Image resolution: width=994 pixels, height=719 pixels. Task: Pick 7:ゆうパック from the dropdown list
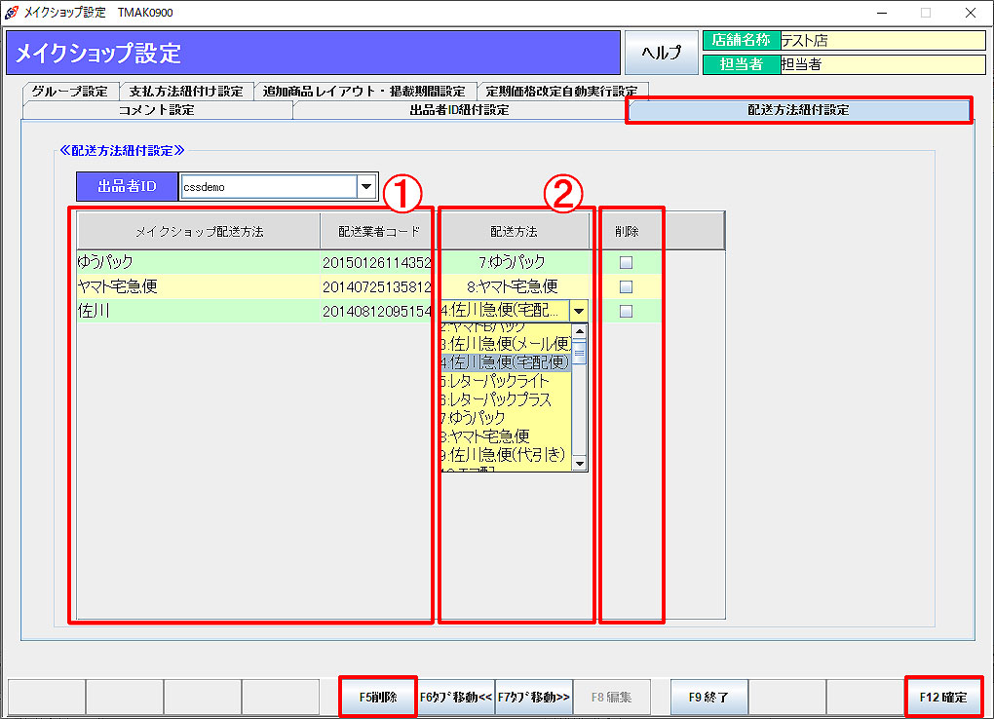pyautogui.click(x=506, y=417)
